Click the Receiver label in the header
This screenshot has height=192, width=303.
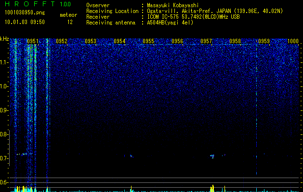(x=98, y=17)
